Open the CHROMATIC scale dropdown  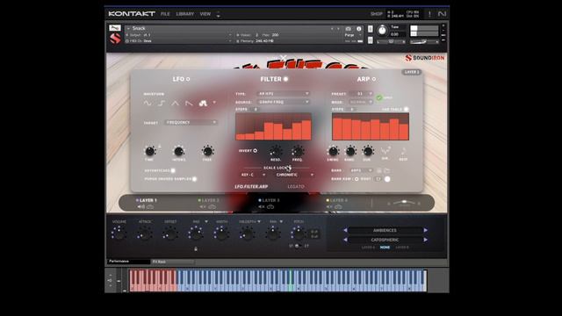point(295,175)
